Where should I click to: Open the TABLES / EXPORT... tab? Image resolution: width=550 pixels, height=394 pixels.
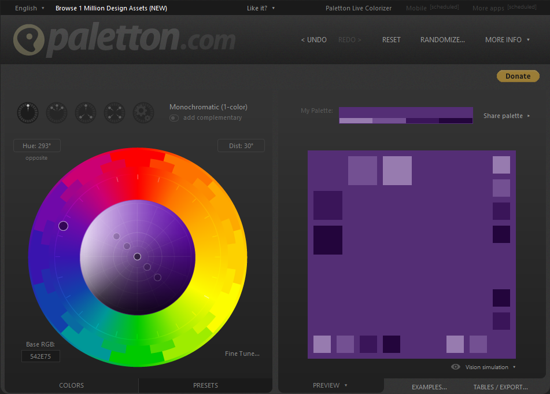[x=500, y=387]
